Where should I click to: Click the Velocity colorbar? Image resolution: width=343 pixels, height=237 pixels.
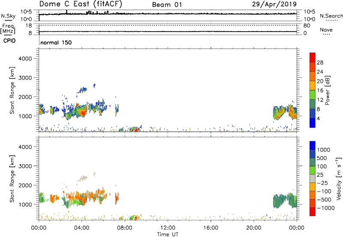(313, 178)
